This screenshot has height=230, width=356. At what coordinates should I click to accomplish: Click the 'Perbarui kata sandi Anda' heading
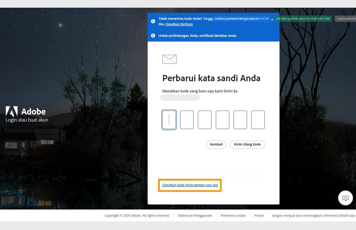pos(211,78)
